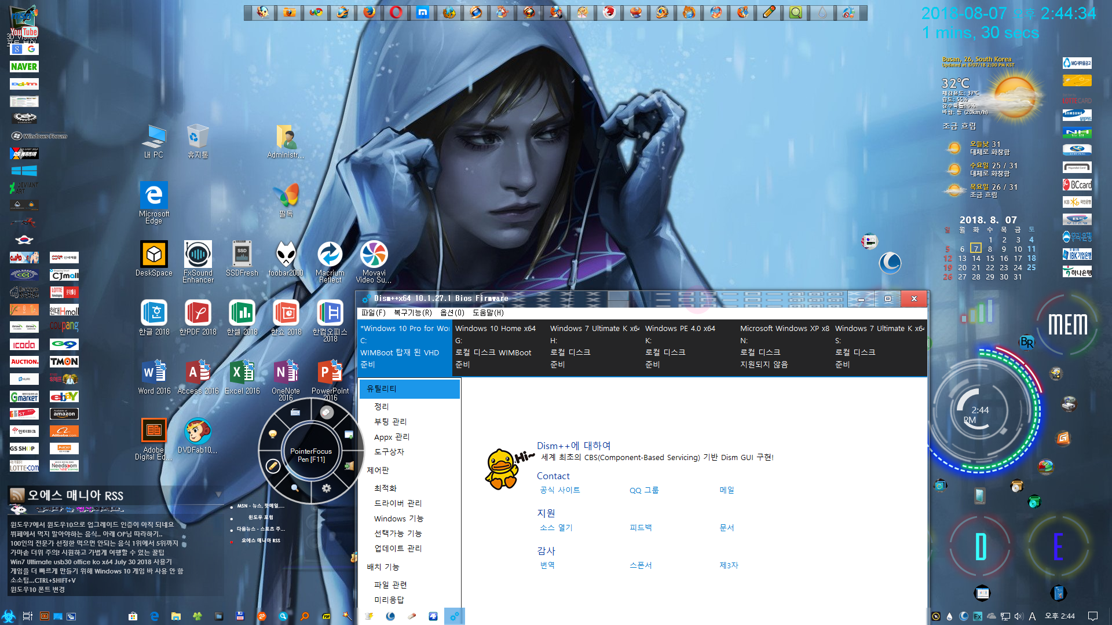Launch Maxthon from top browser dock

423,12
